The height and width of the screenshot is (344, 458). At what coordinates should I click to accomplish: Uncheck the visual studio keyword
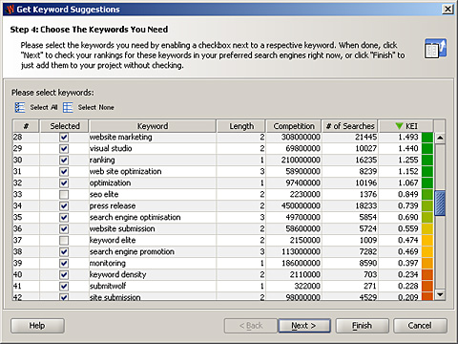coord(64,149)
